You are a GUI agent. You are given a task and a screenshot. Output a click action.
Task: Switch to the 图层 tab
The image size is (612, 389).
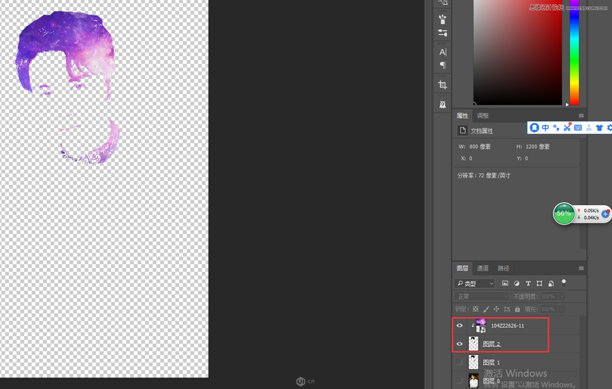pos(463,268)
